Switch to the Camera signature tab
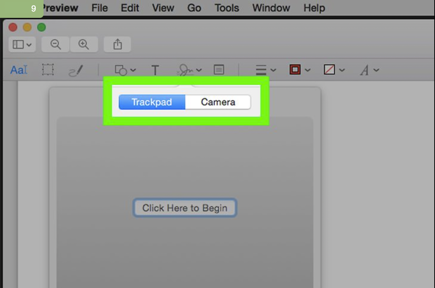 point(217,102)
